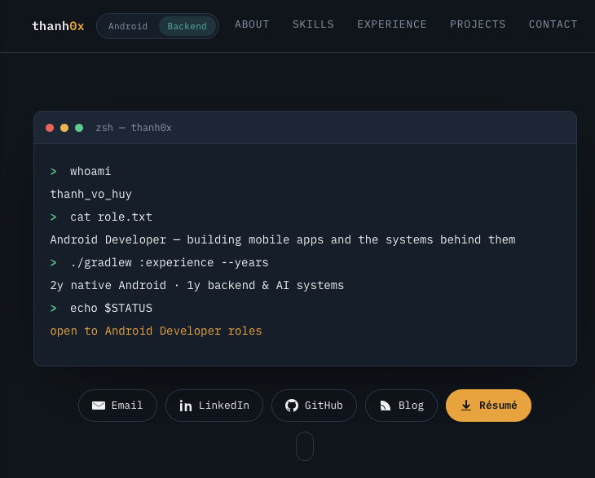Click the 'whoami' command text
Screen dimensions: 595x478
pos(90,171)
